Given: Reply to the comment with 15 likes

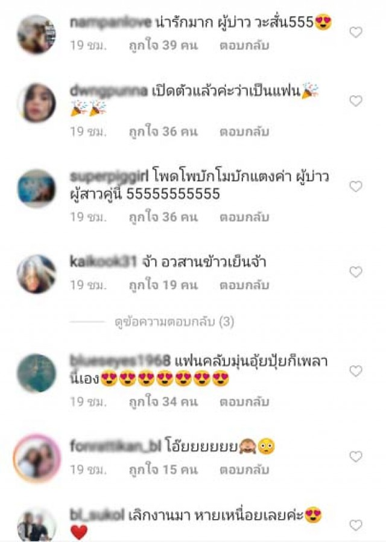Looking at the screenshot, I should tap(244, 470).
